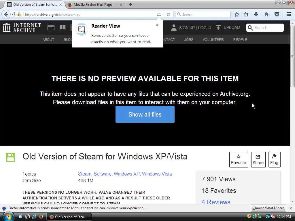Click the 468.1M item size value

tap(86, 181)
